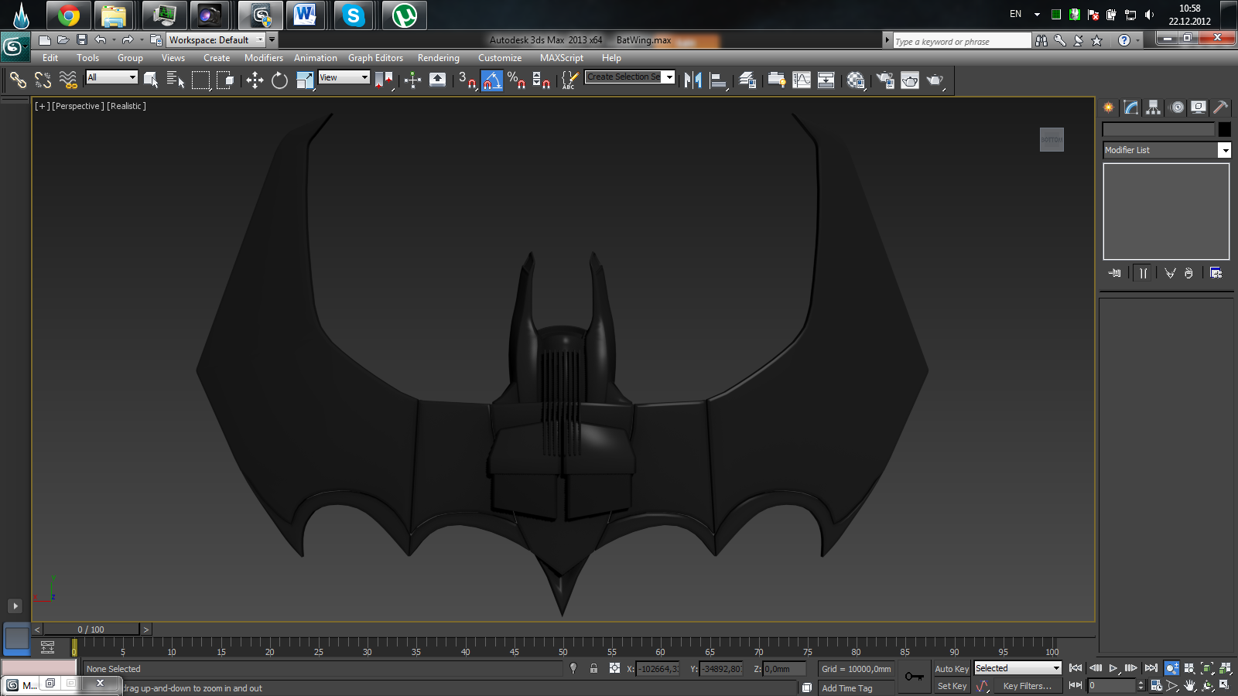Screen dimensions: 1238x696
Task: Click the Key Filters button
Action: [x=1027, y=686]
